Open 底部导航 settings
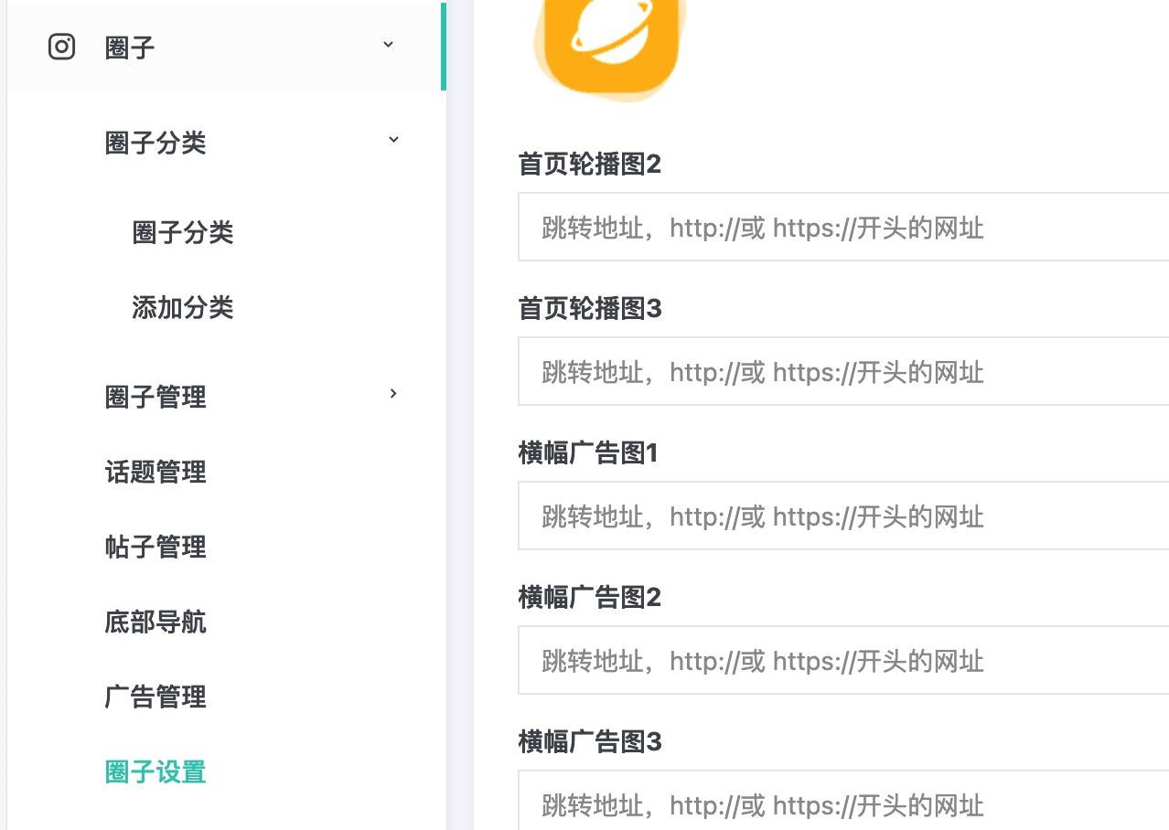The image size is (1169, 830). point(156,622)
